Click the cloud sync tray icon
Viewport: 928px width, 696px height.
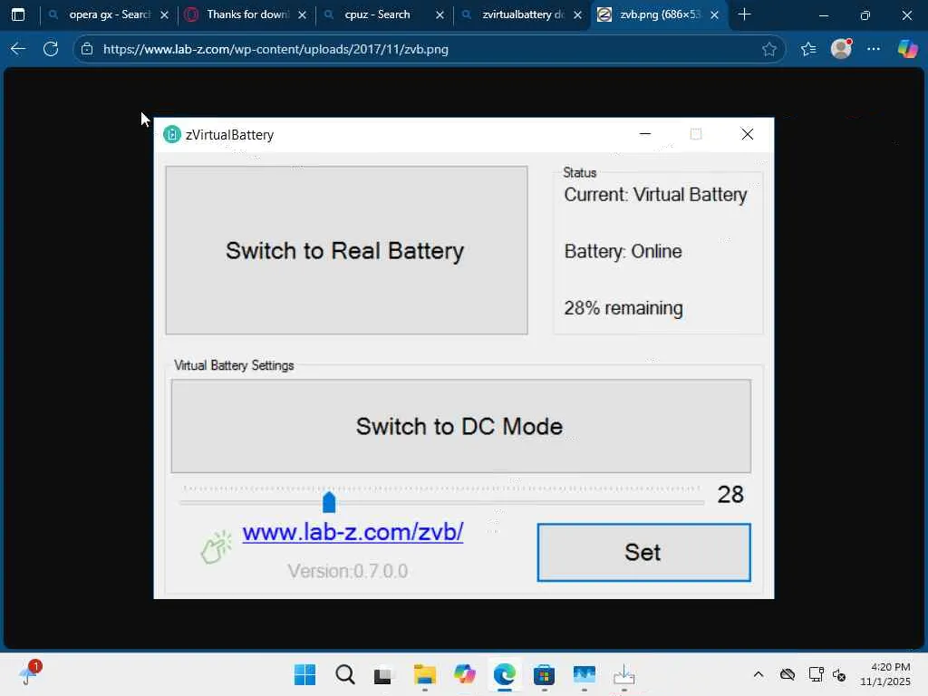pyautogui.click(x=788, y=674)
